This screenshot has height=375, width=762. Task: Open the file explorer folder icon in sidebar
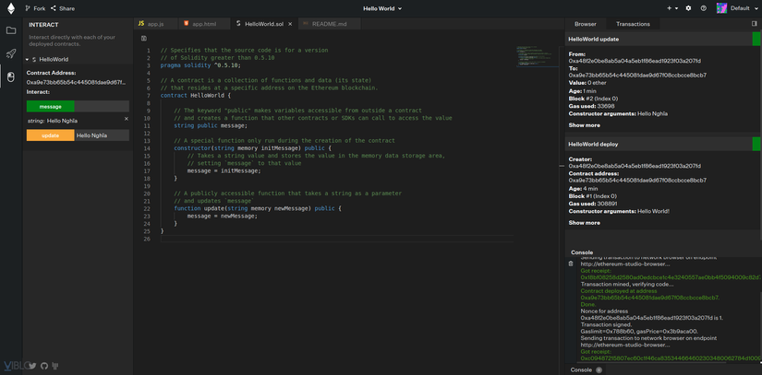point(11,30)
